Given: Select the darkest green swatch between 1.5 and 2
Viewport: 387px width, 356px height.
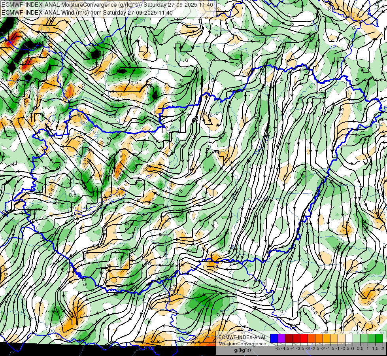Looking at the screenshot, I should pyautogui.click(x=379, y=338).
